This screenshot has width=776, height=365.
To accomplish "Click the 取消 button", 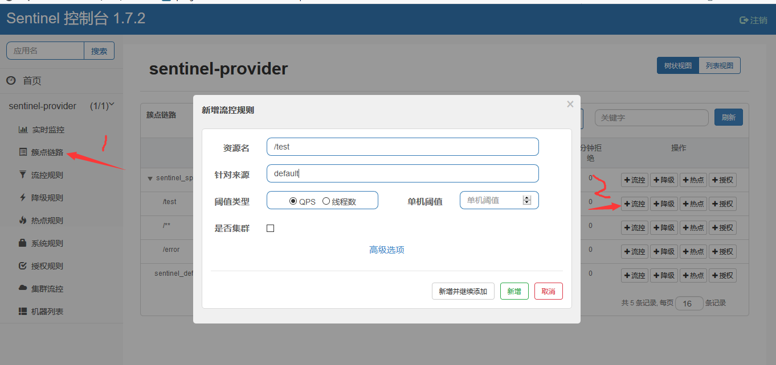I will [549, 291].
